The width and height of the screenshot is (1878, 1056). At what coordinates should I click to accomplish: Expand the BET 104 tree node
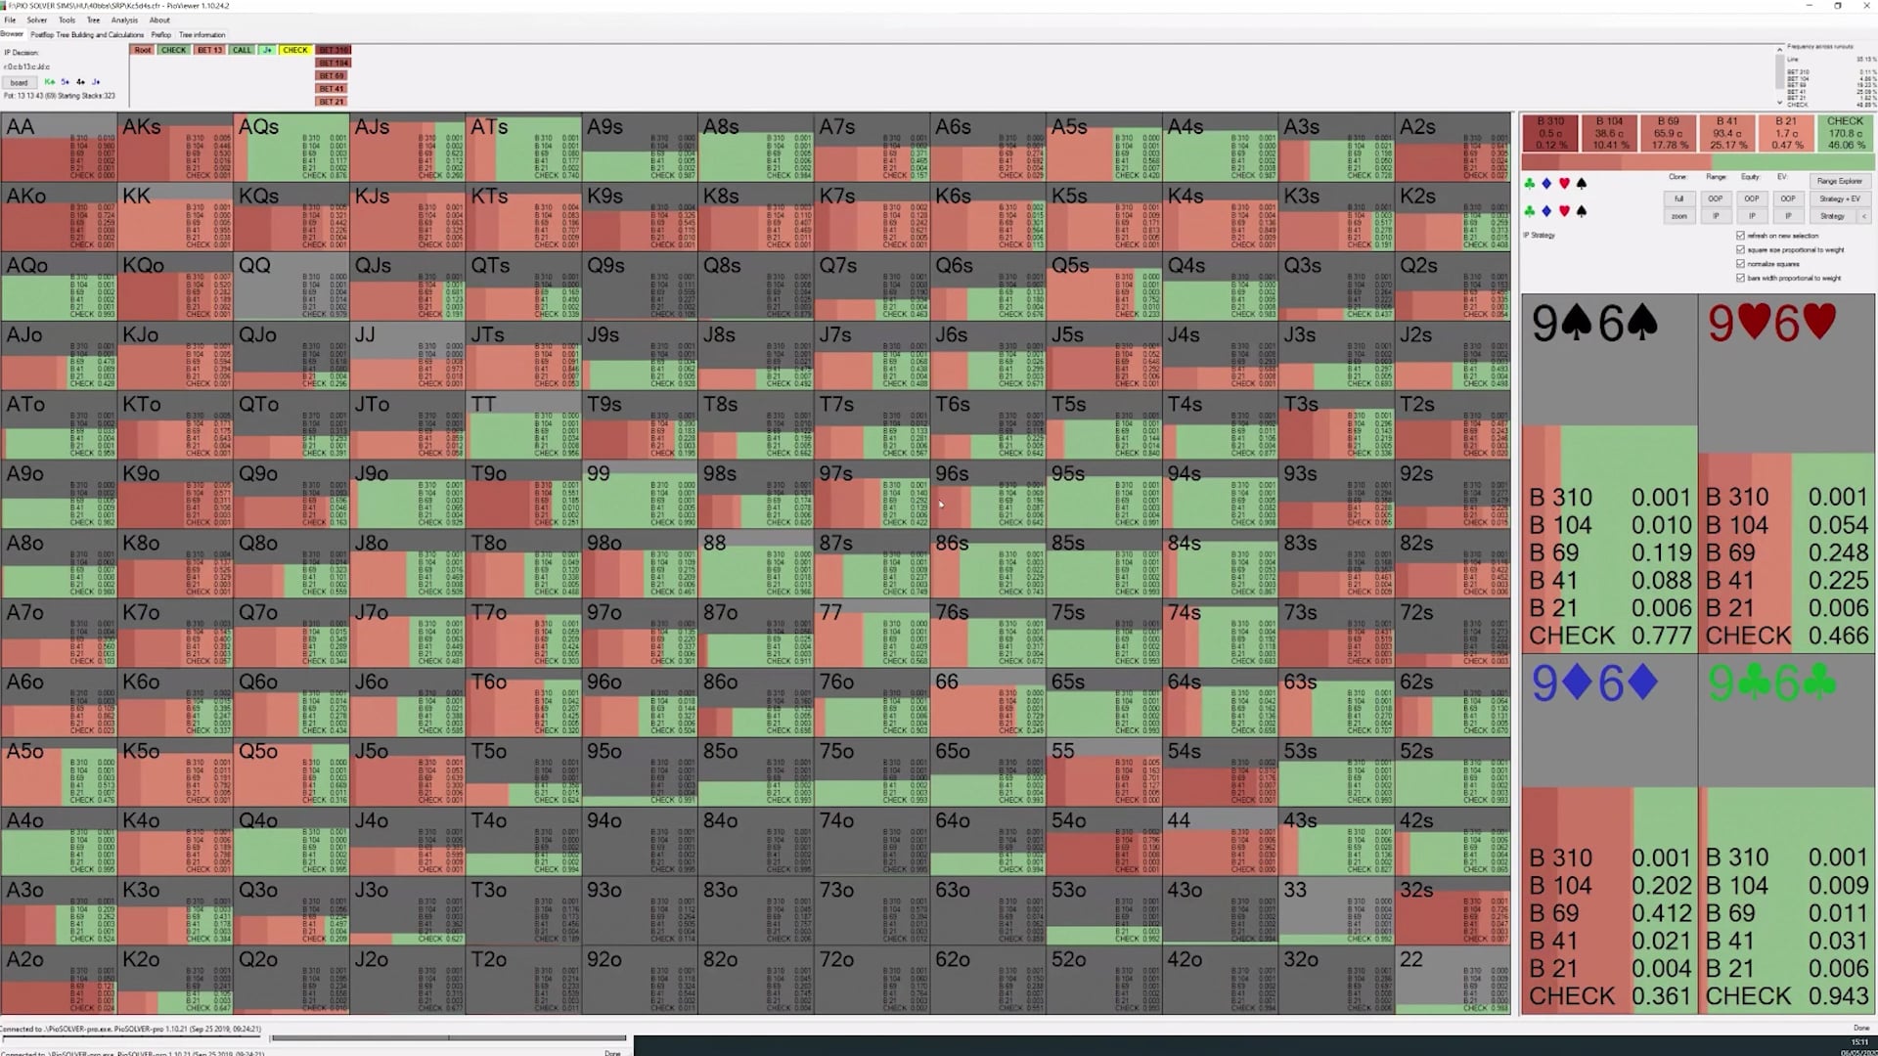334,63
